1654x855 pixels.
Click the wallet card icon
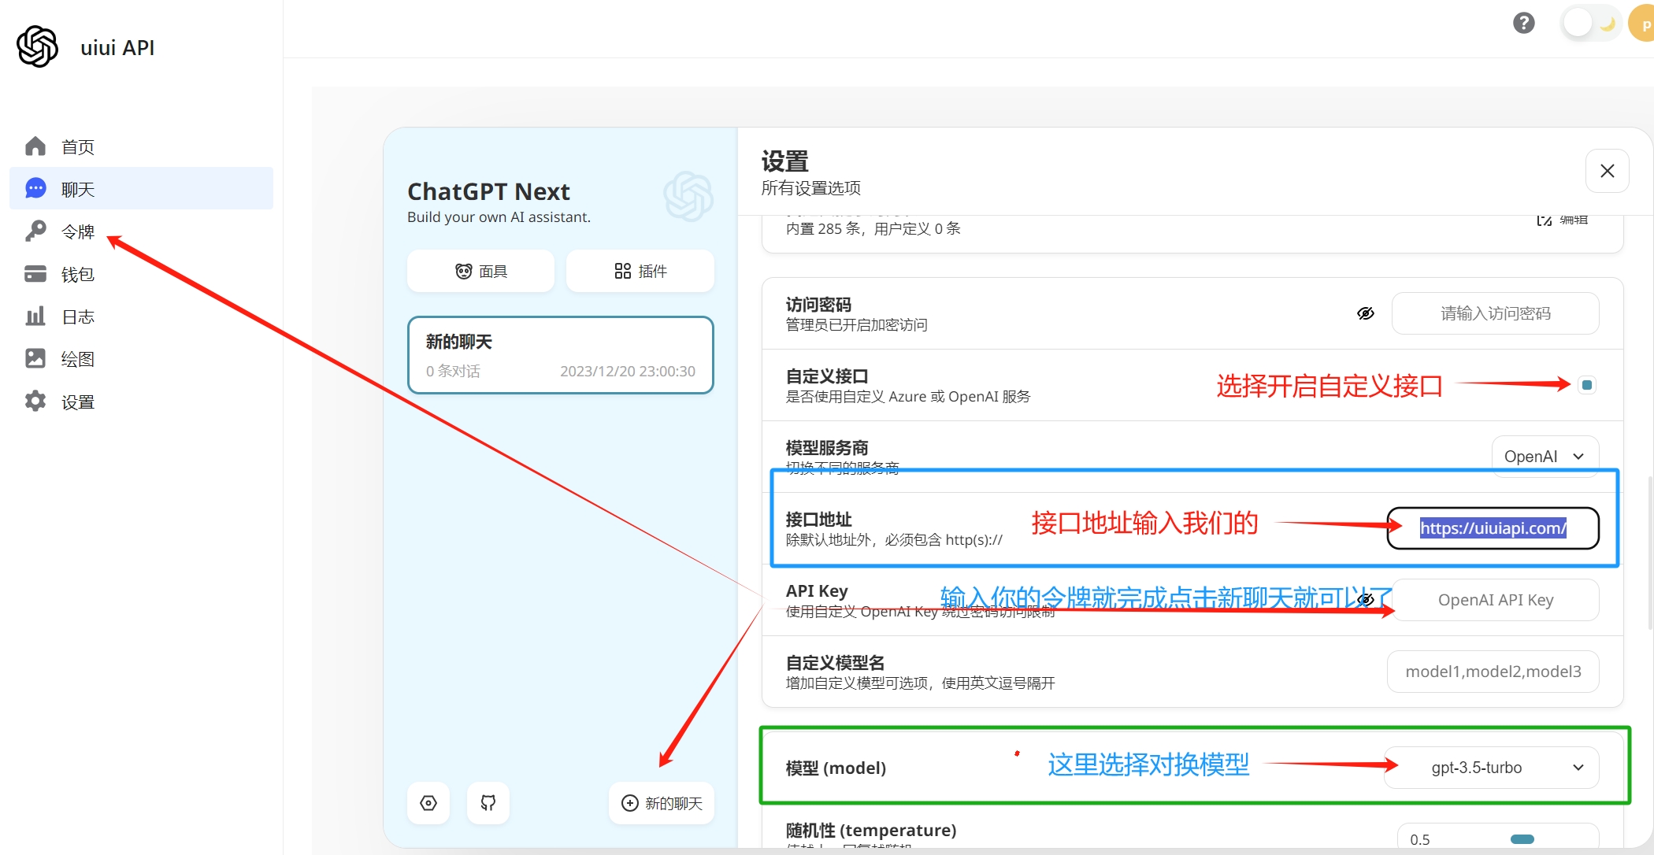point(35,273)
